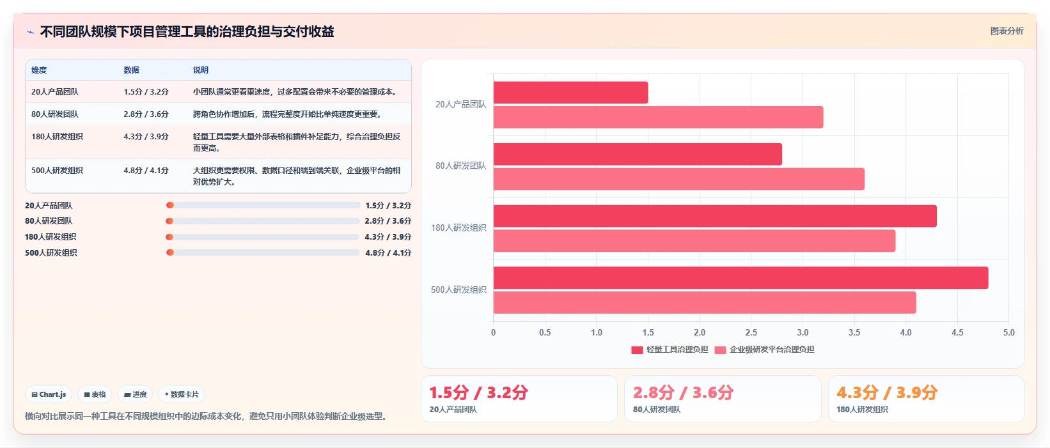Image resolution: width=1050 pixels, height=448 pixels.
Task: Click the title icon beside 不同团队规模 heading
Action: [x=30, y=32]
